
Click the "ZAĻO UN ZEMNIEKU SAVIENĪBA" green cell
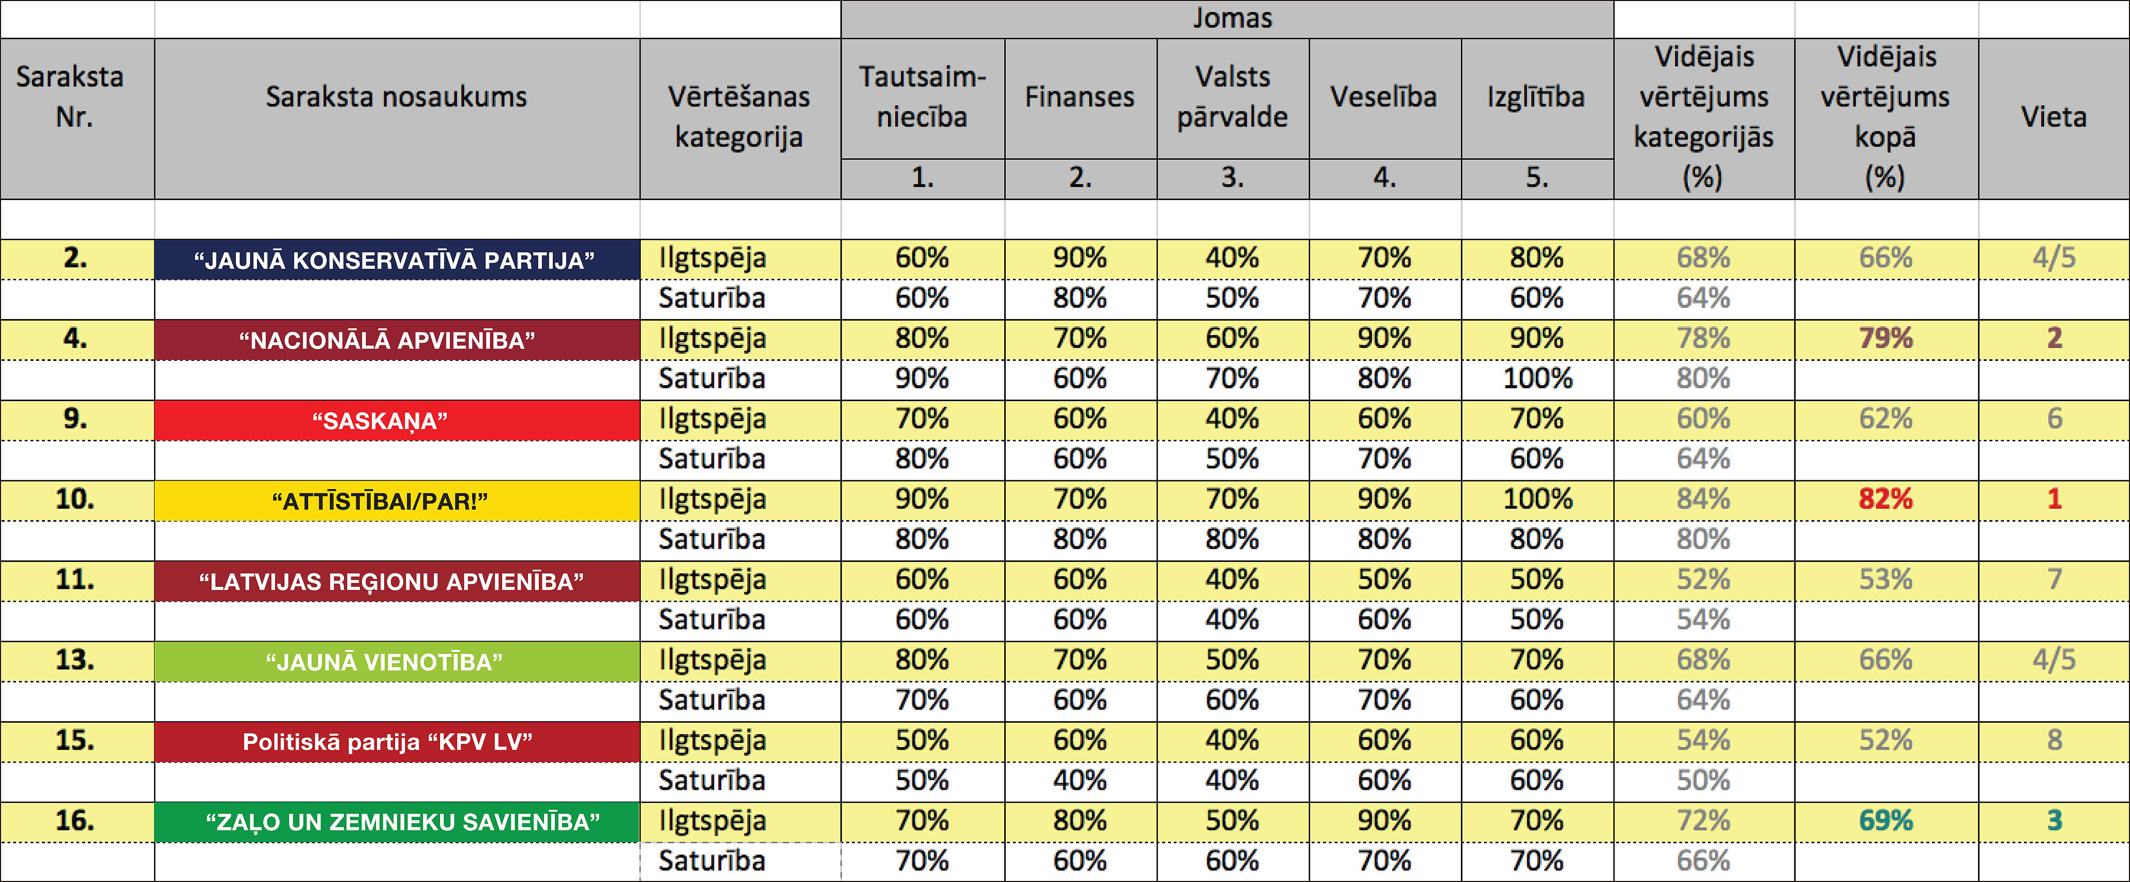pos(397,822)
